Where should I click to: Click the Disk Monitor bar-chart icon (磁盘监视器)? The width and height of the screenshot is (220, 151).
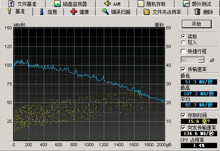57,4
